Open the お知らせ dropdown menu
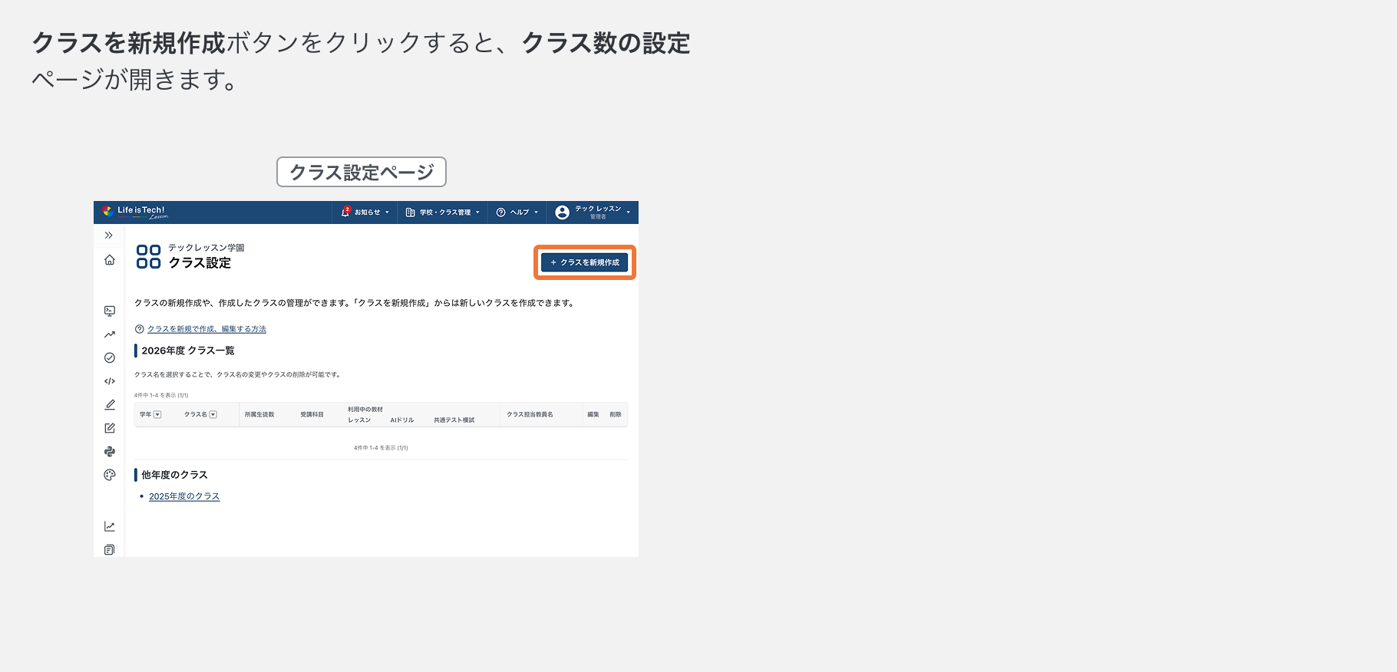The width and height of the screenshot is (1397, 672). [366, 212]
